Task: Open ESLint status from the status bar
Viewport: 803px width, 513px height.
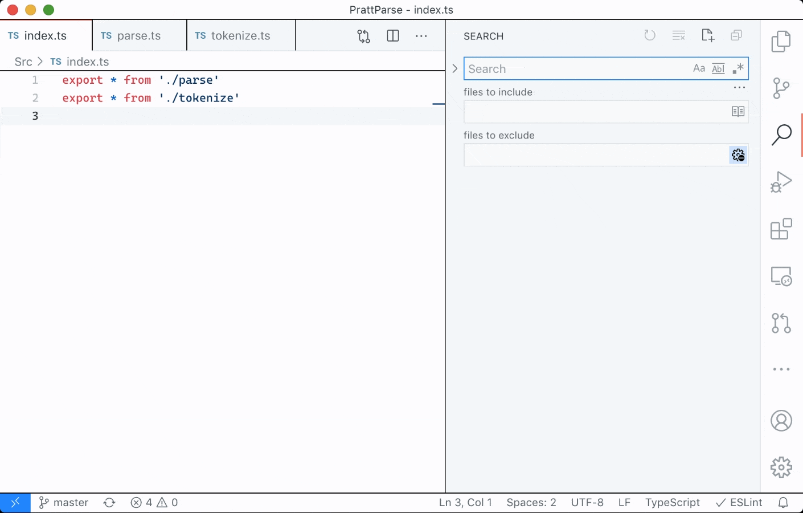Action: click(739, 502)
